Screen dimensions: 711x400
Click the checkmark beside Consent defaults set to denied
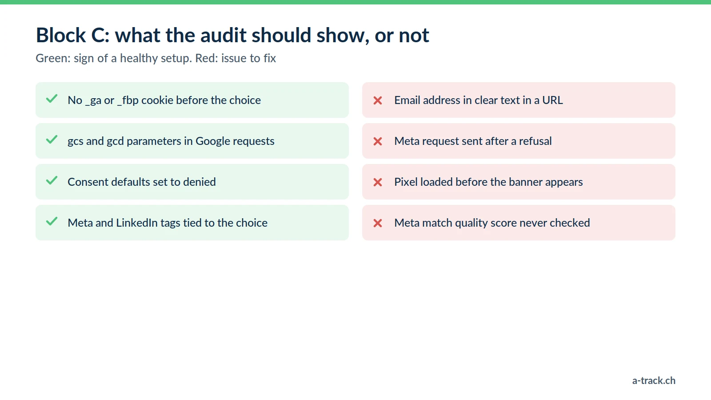52,180
